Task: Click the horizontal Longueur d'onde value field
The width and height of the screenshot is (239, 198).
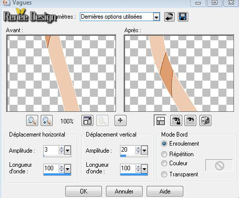Action: pos(51,168)
